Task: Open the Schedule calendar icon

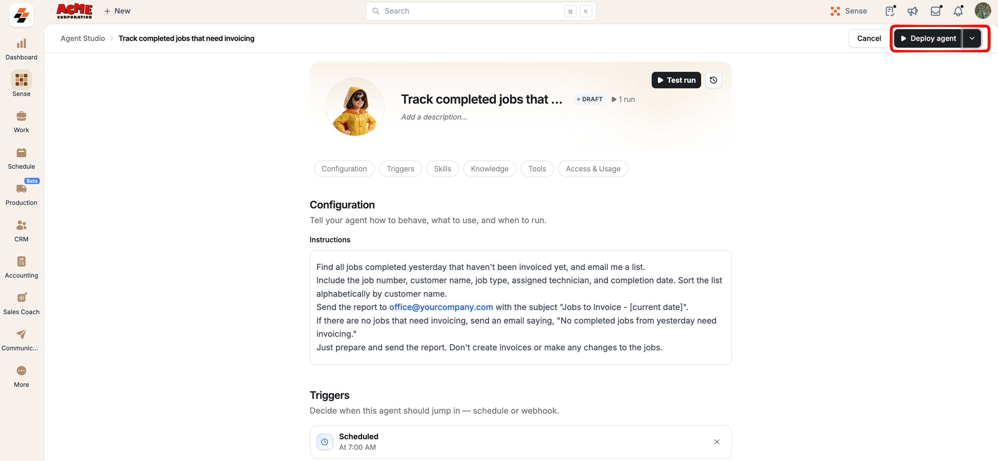Action: [21, 152]
